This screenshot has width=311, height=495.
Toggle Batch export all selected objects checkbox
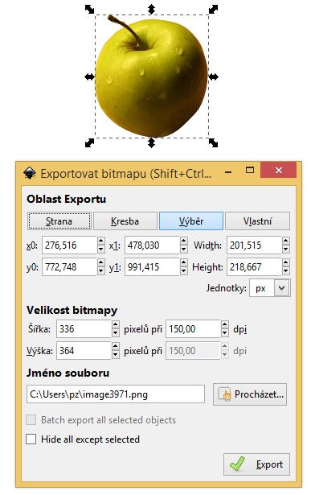click(x=31, y=420)
